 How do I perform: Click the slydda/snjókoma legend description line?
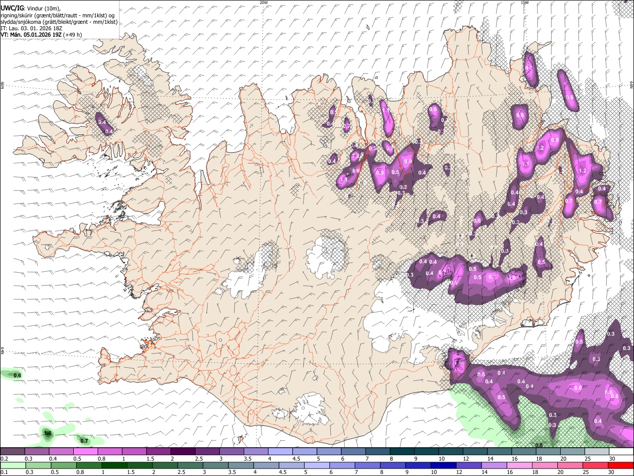tap(59, 22)
